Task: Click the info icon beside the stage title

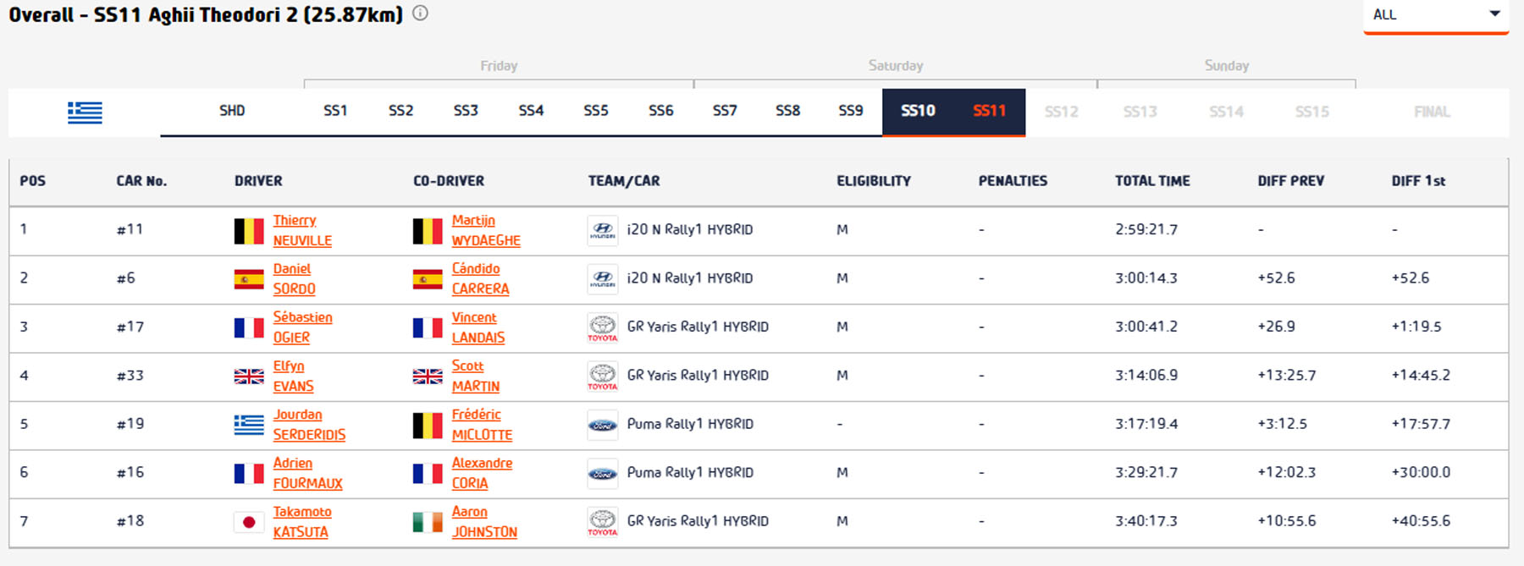Action: [420, 14]
